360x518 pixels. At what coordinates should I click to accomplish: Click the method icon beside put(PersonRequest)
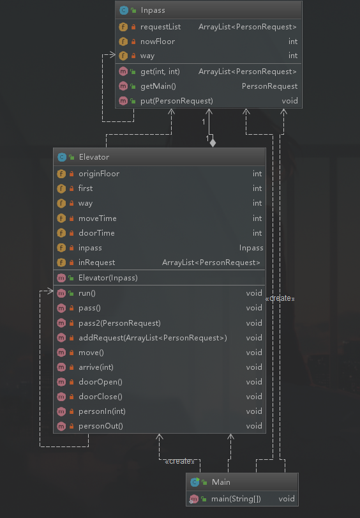click(123, 101)
